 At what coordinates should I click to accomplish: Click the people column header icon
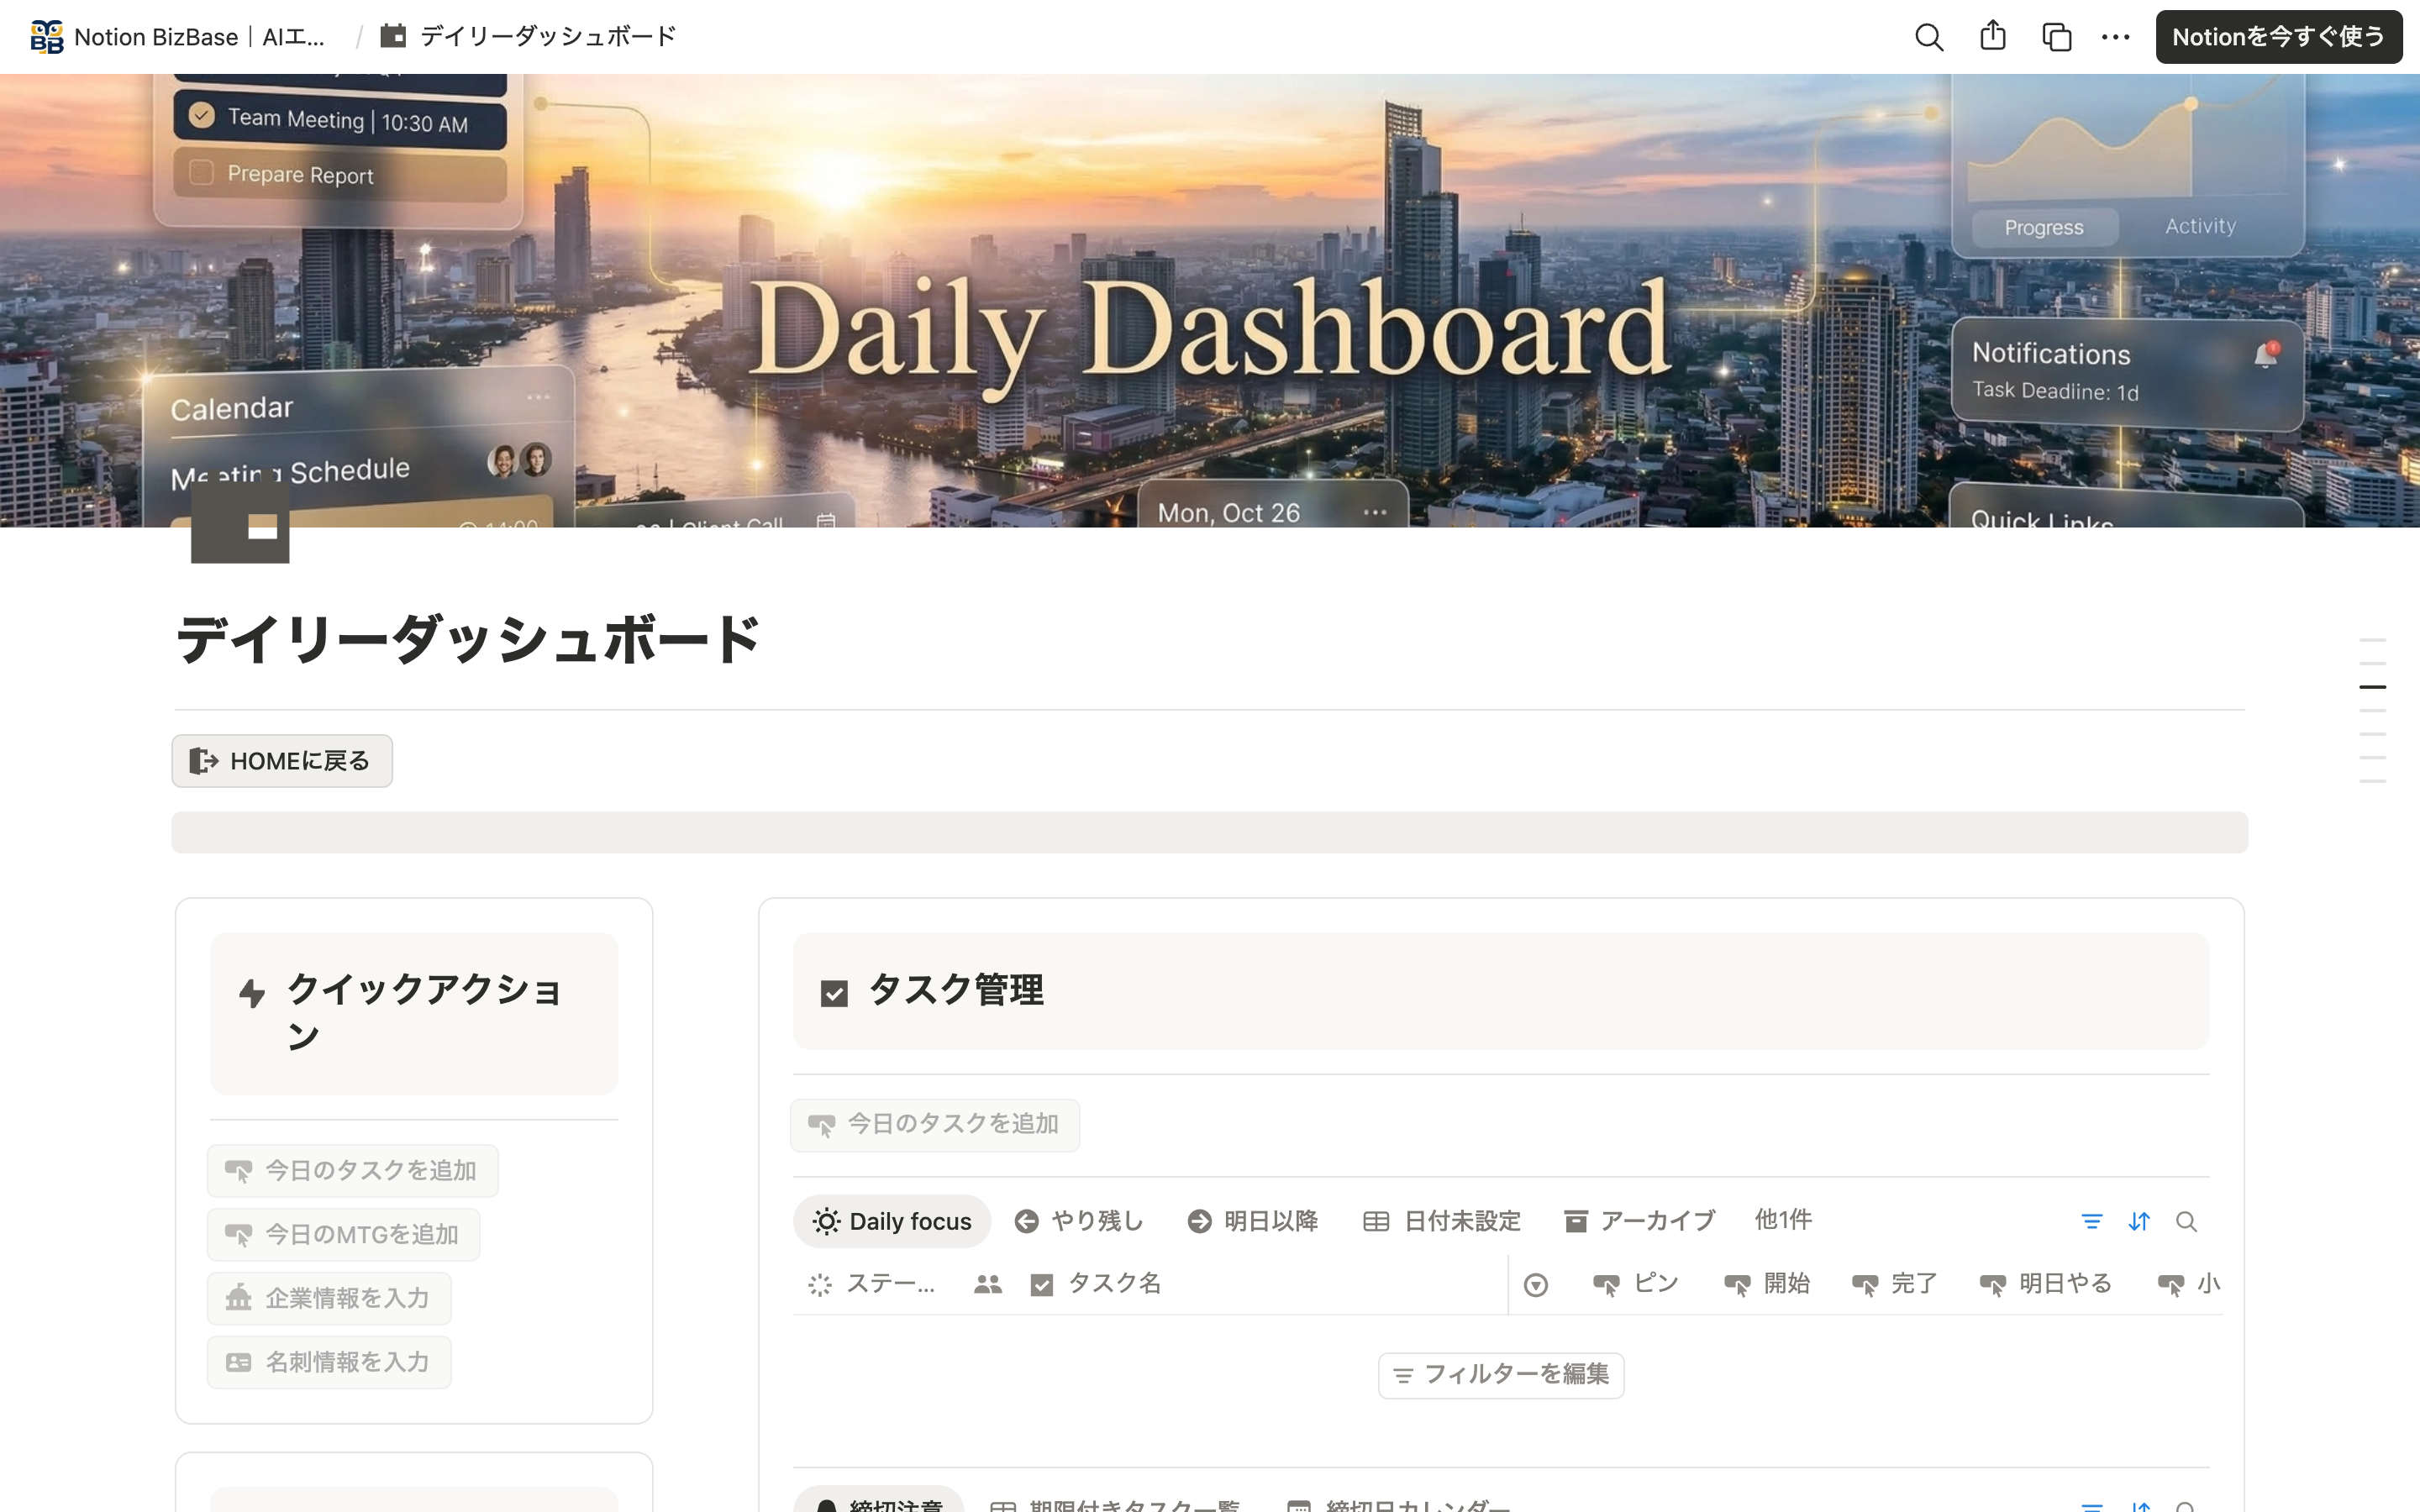[x=988, y=1284]
